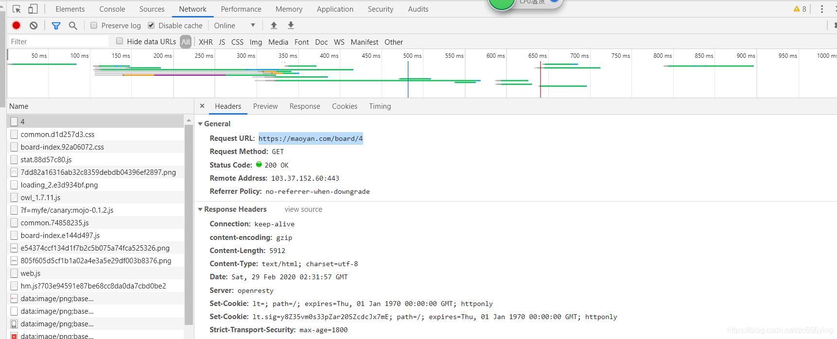837x339 pixels.
Task: Open the Timing tab of request
Action: [x=380, y=106]
